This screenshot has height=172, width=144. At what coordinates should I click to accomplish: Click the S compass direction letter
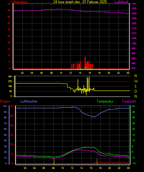coord(135,86)
